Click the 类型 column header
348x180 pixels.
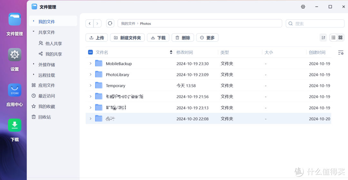pos(225,52)
